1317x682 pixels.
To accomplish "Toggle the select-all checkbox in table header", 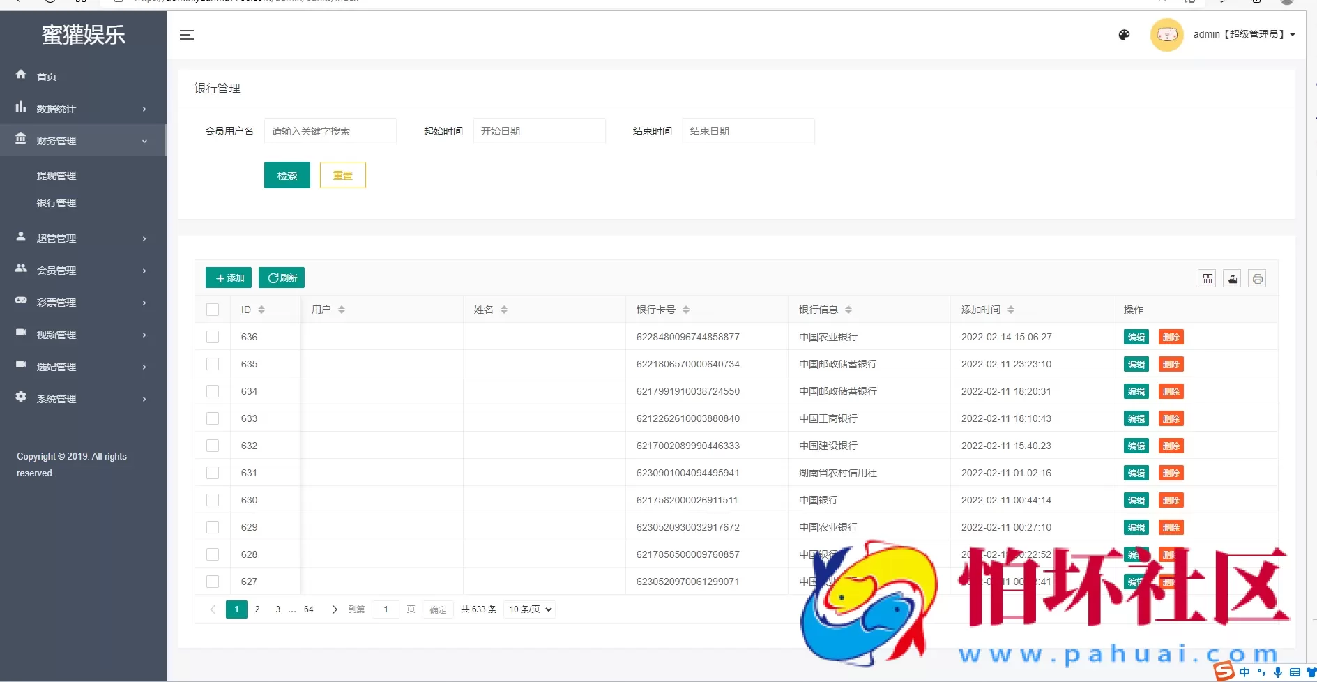I will click(213, 309).
